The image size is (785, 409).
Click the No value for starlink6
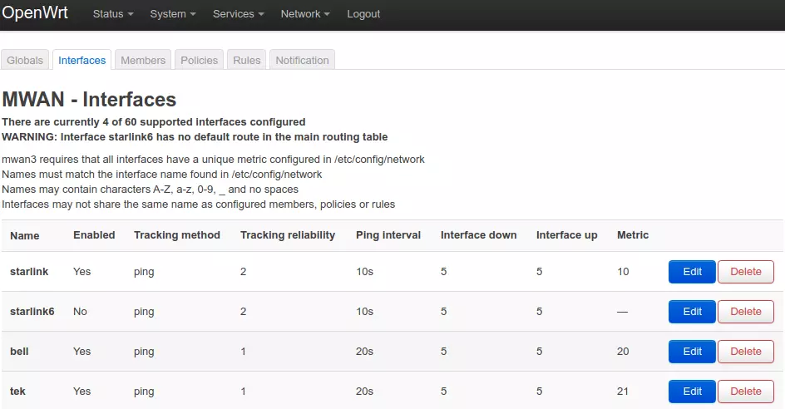click(x=80, y=312)
